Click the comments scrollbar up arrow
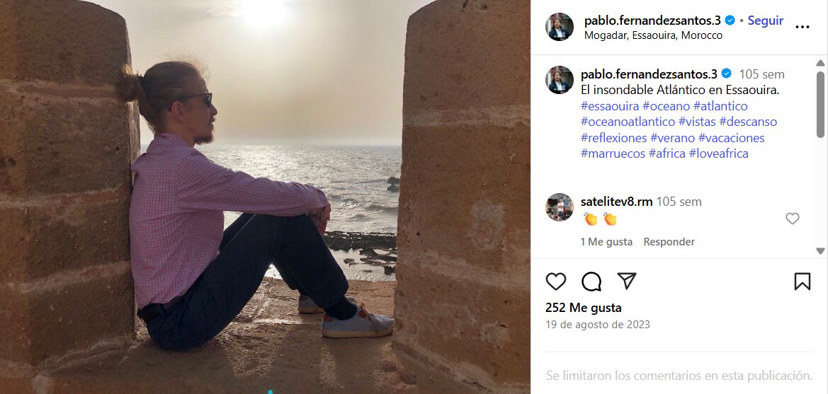Image resolution: width=828 pixels, height=394 pixels. [820, 63]
